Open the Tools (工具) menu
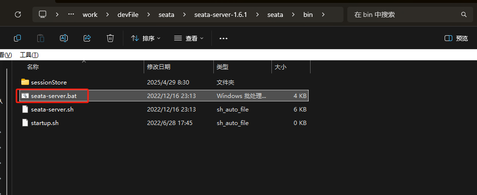Image resolution: width=477 pixels, height=195 pixels. point(29,55)
